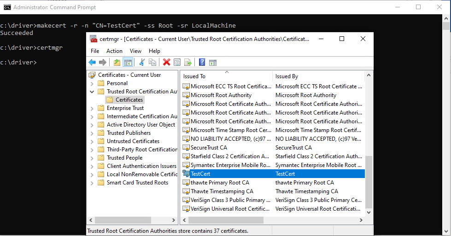Click the console tree scroll-right arrow
Viewport: 451px width, 236px height.
tap(173, 220)
